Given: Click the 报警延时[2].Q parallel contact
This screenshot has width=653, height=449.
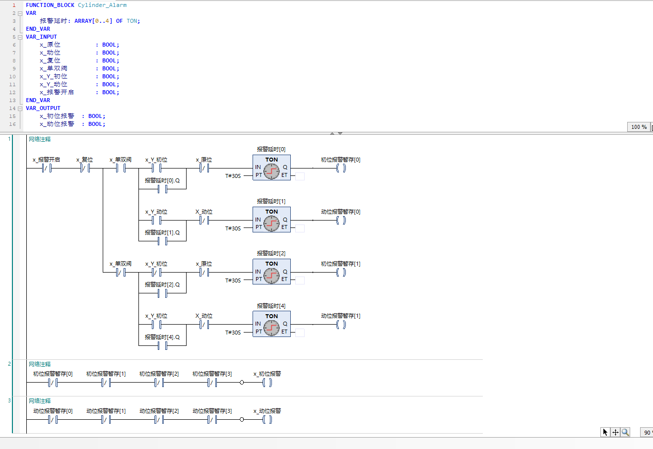Looking at the screenshot, I should [x=162, y=293].
